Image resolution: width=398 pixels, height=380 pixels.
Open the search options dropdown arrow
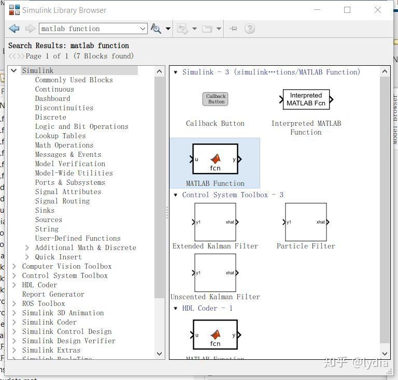(168, 28)
